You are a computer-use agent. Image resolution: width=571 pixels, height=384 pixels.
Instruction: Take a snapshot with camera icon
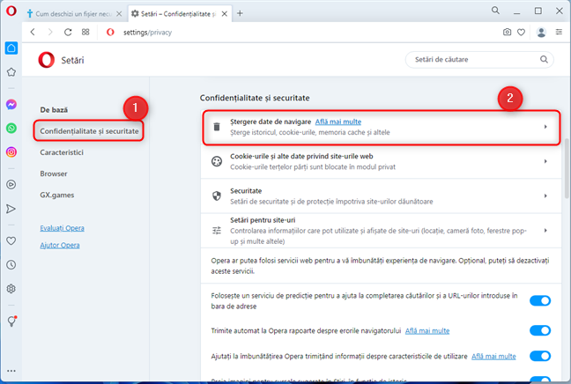pyautogui.click(x=507, y=32)
